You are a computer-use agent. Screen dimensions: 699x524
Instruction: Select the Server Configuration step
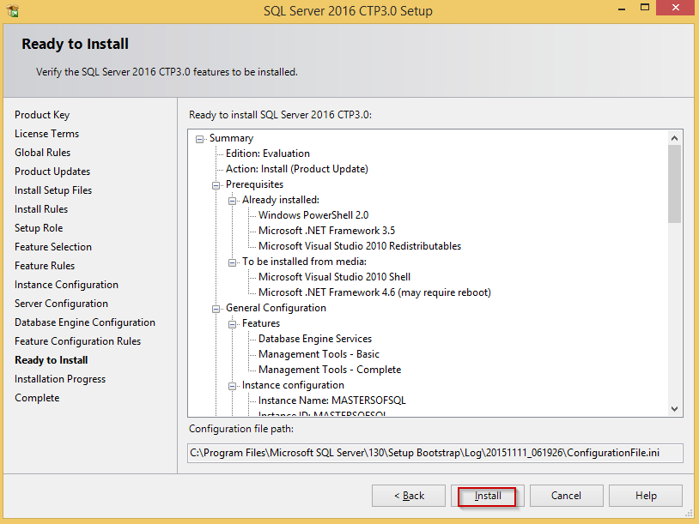[61, 304]
